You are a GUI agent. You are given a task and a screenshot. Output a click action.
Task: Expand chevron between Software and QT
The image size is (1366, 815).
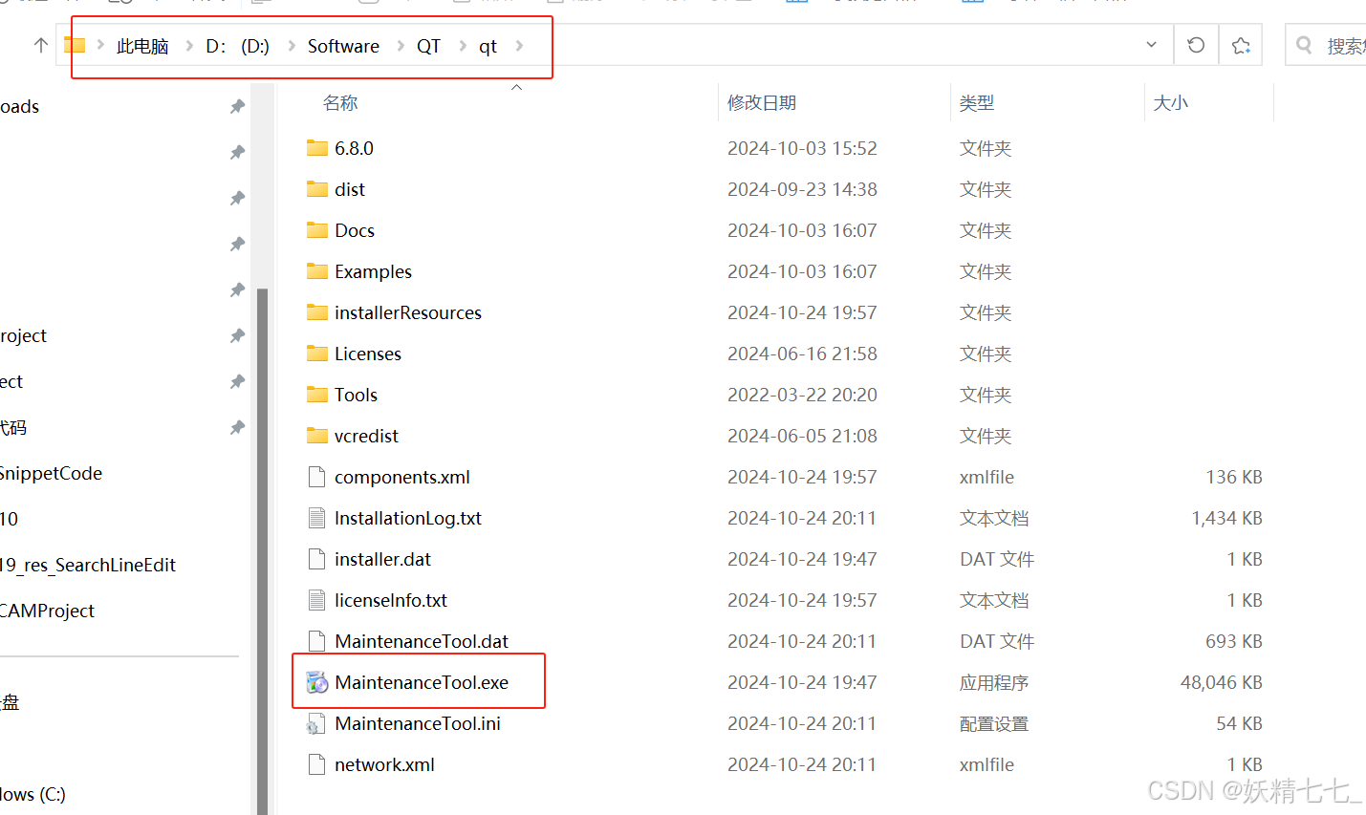[x=399, y=46]
